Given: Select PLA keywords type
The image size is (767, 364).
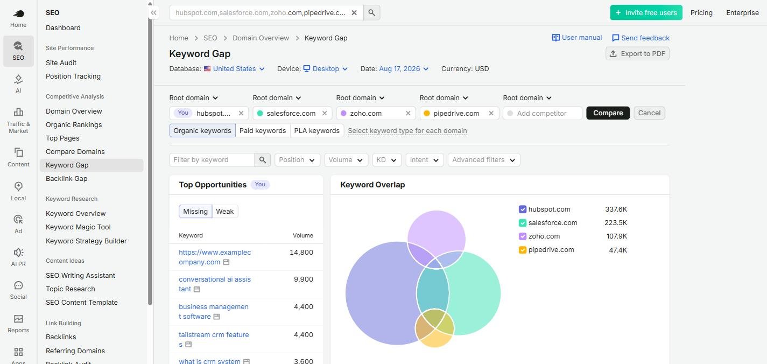Looking at the screenshot, I should coord(317,130).
